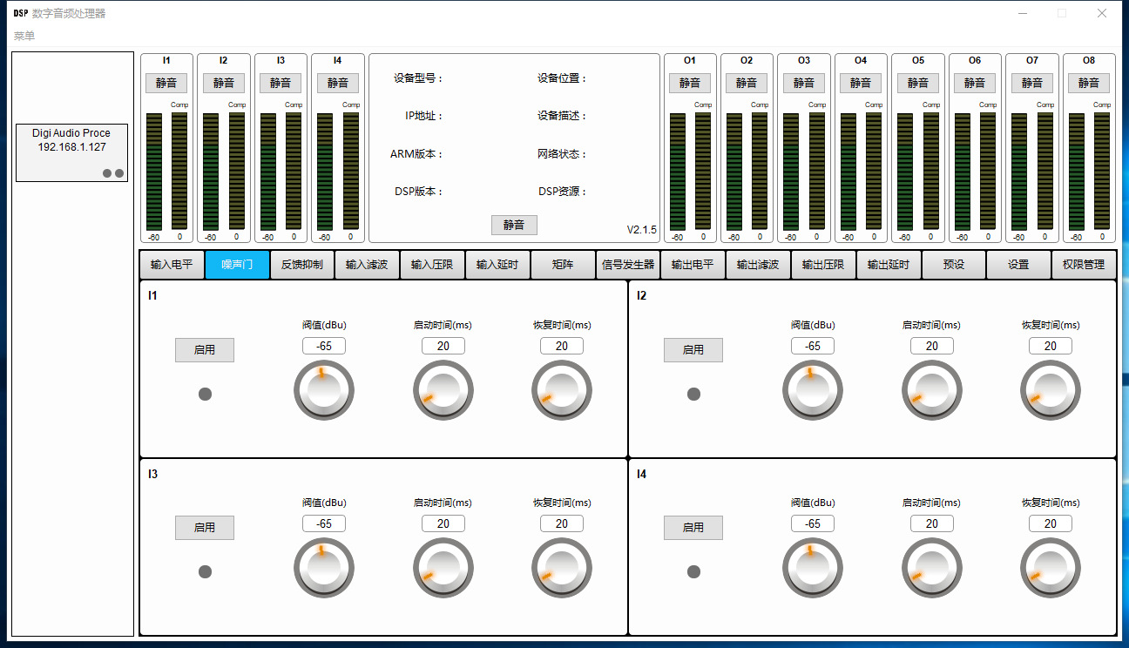
Task: Mute output channel O4
Action: coord(861,83)
